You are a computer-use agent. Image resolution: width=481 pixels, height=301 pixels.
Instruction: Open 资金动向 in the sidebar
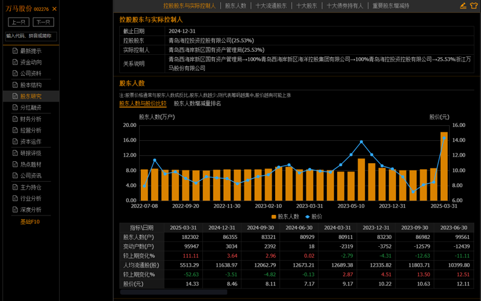pyautogui.click(x=31, y=62)
